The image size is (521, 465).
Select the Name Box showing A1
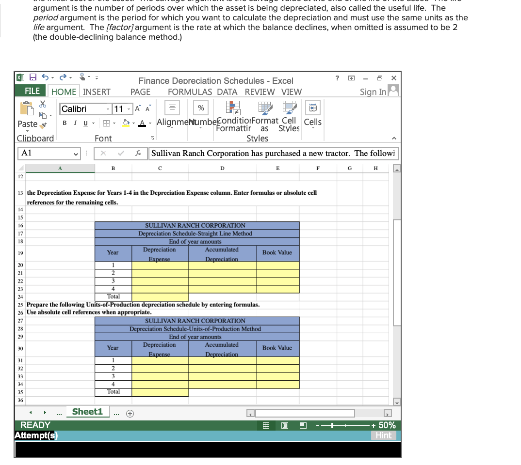tap(46, 153)
